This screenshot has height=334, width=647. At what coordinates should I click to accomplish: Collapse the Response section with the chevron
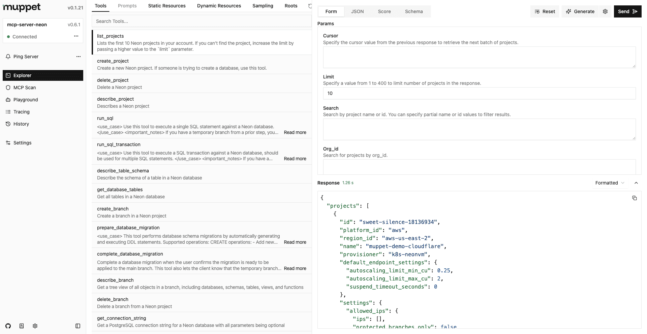636,183
